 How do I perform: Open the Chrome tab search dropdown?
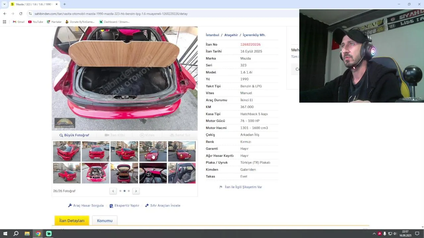click(4, 4)
